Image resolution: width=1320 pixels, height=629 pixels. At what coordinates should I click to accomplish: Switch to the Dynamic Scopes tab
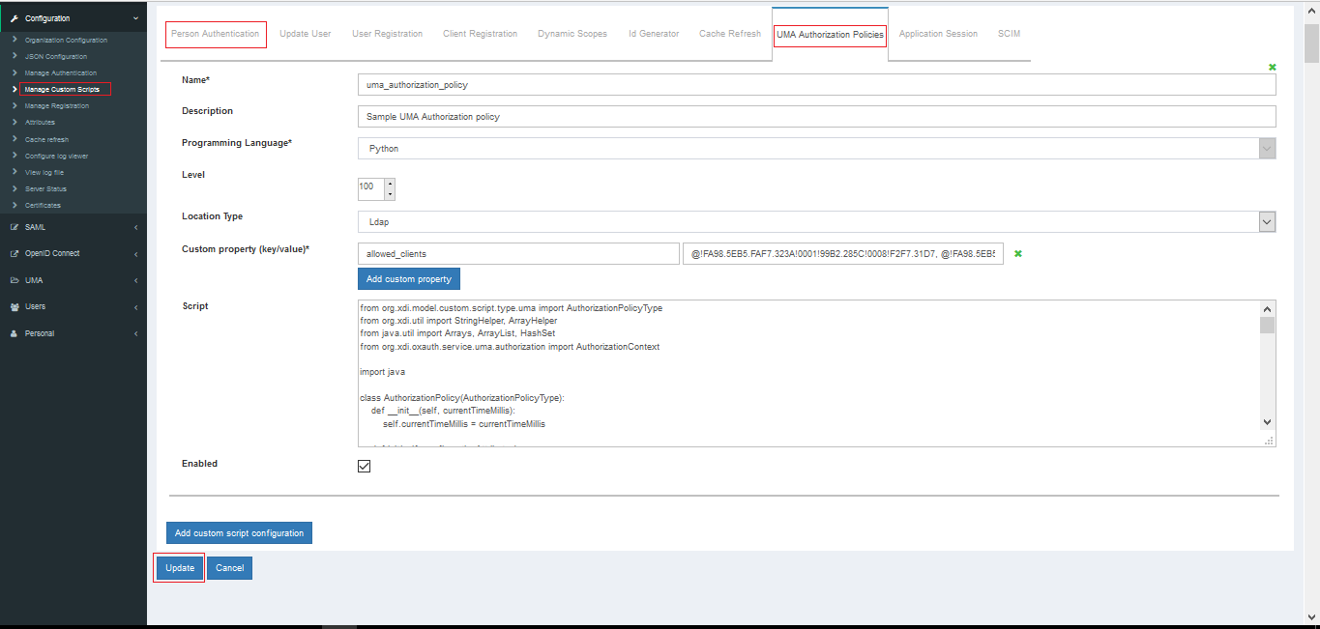[x=572, y=34]
